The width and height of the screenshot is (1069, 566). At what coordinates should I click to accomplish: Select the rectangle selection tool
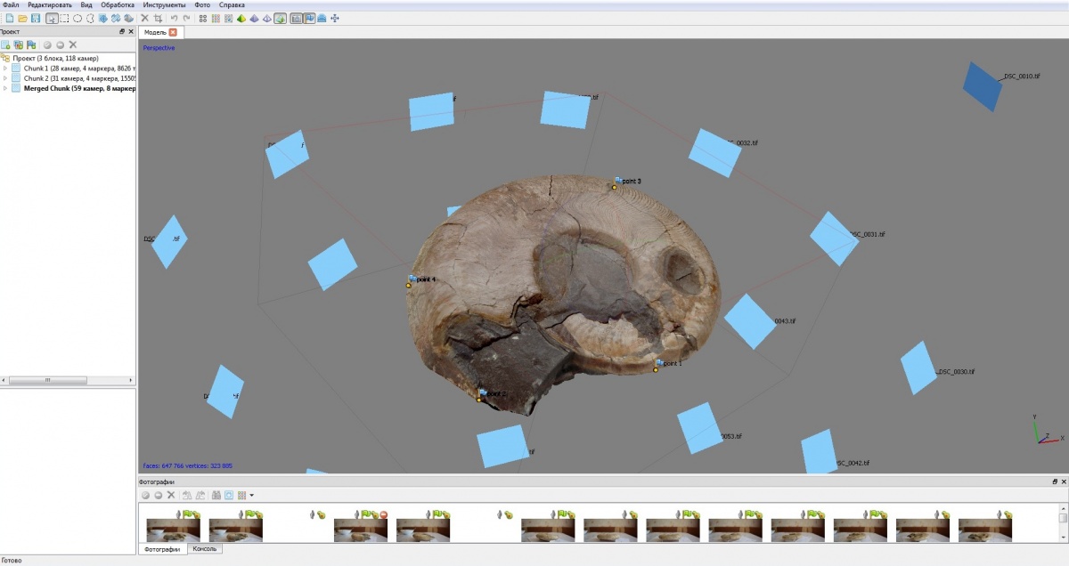64,18
